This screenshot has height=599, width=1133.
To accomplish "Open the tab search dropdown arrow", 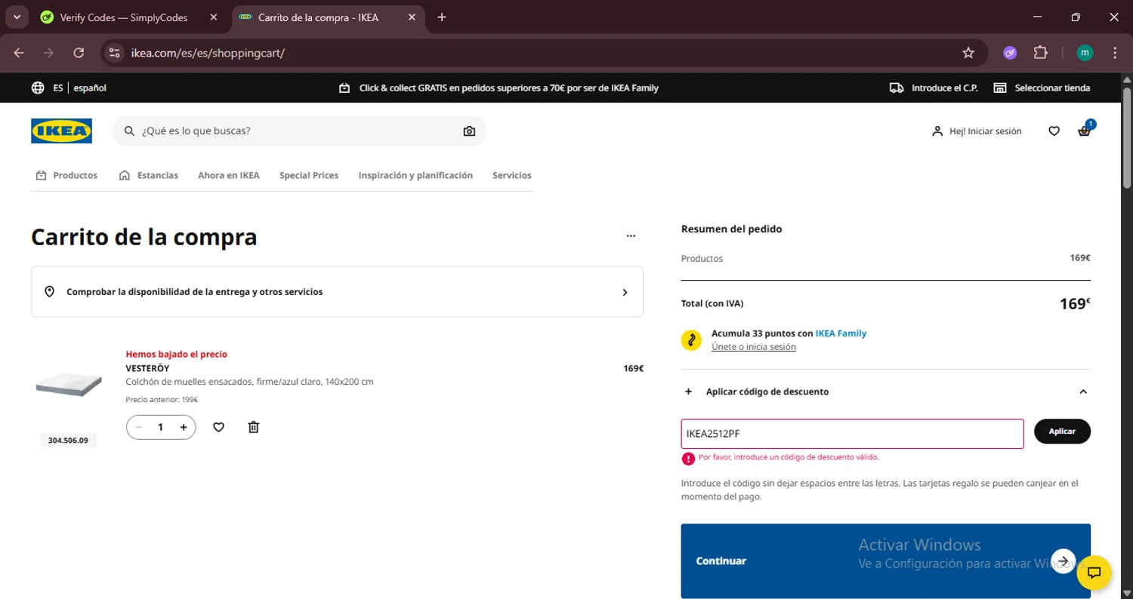I will click(x=17, y=17).
